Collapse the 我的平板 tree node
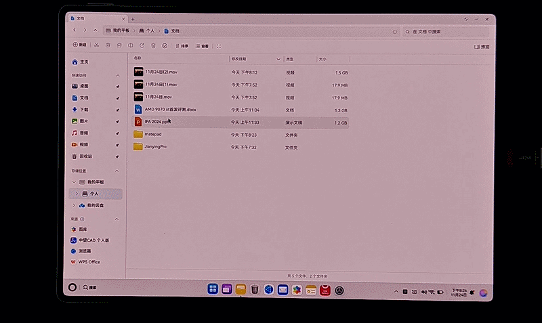 tap(75, 182)
